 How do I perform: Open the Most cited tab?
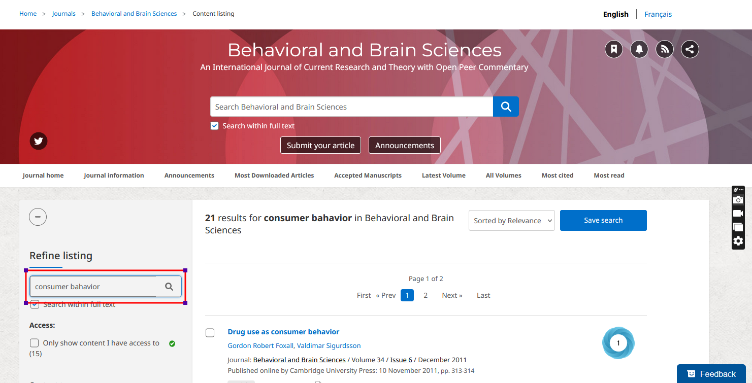[x=557, y=176]
